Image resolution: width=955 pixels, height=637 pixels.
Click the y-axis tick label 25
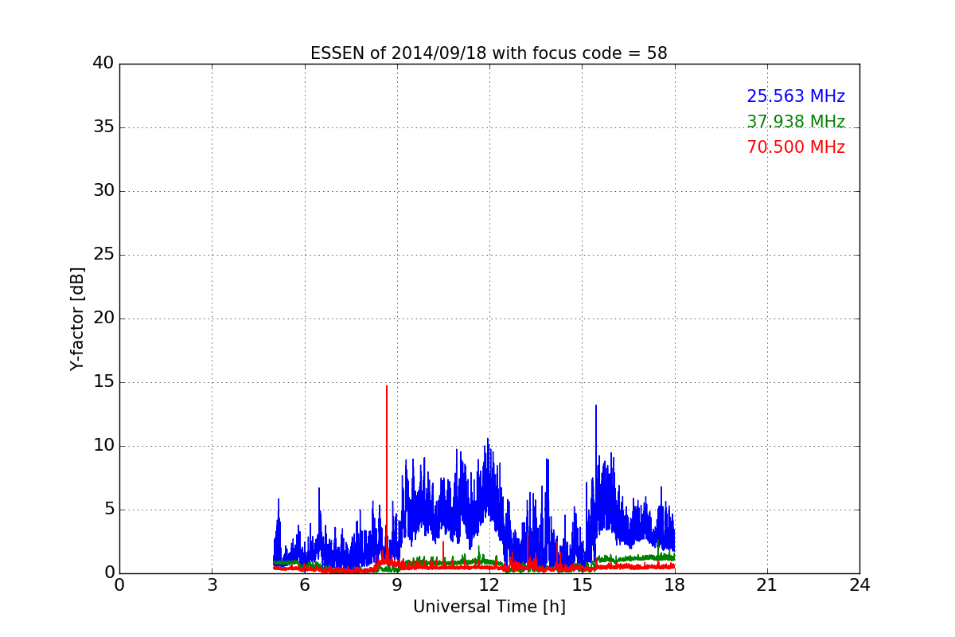coord(103,255)
